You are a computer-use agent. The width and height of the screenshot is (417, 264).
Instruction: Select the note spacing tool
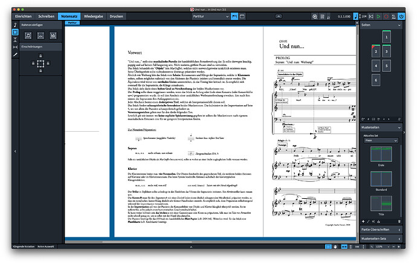pos(15,47)
